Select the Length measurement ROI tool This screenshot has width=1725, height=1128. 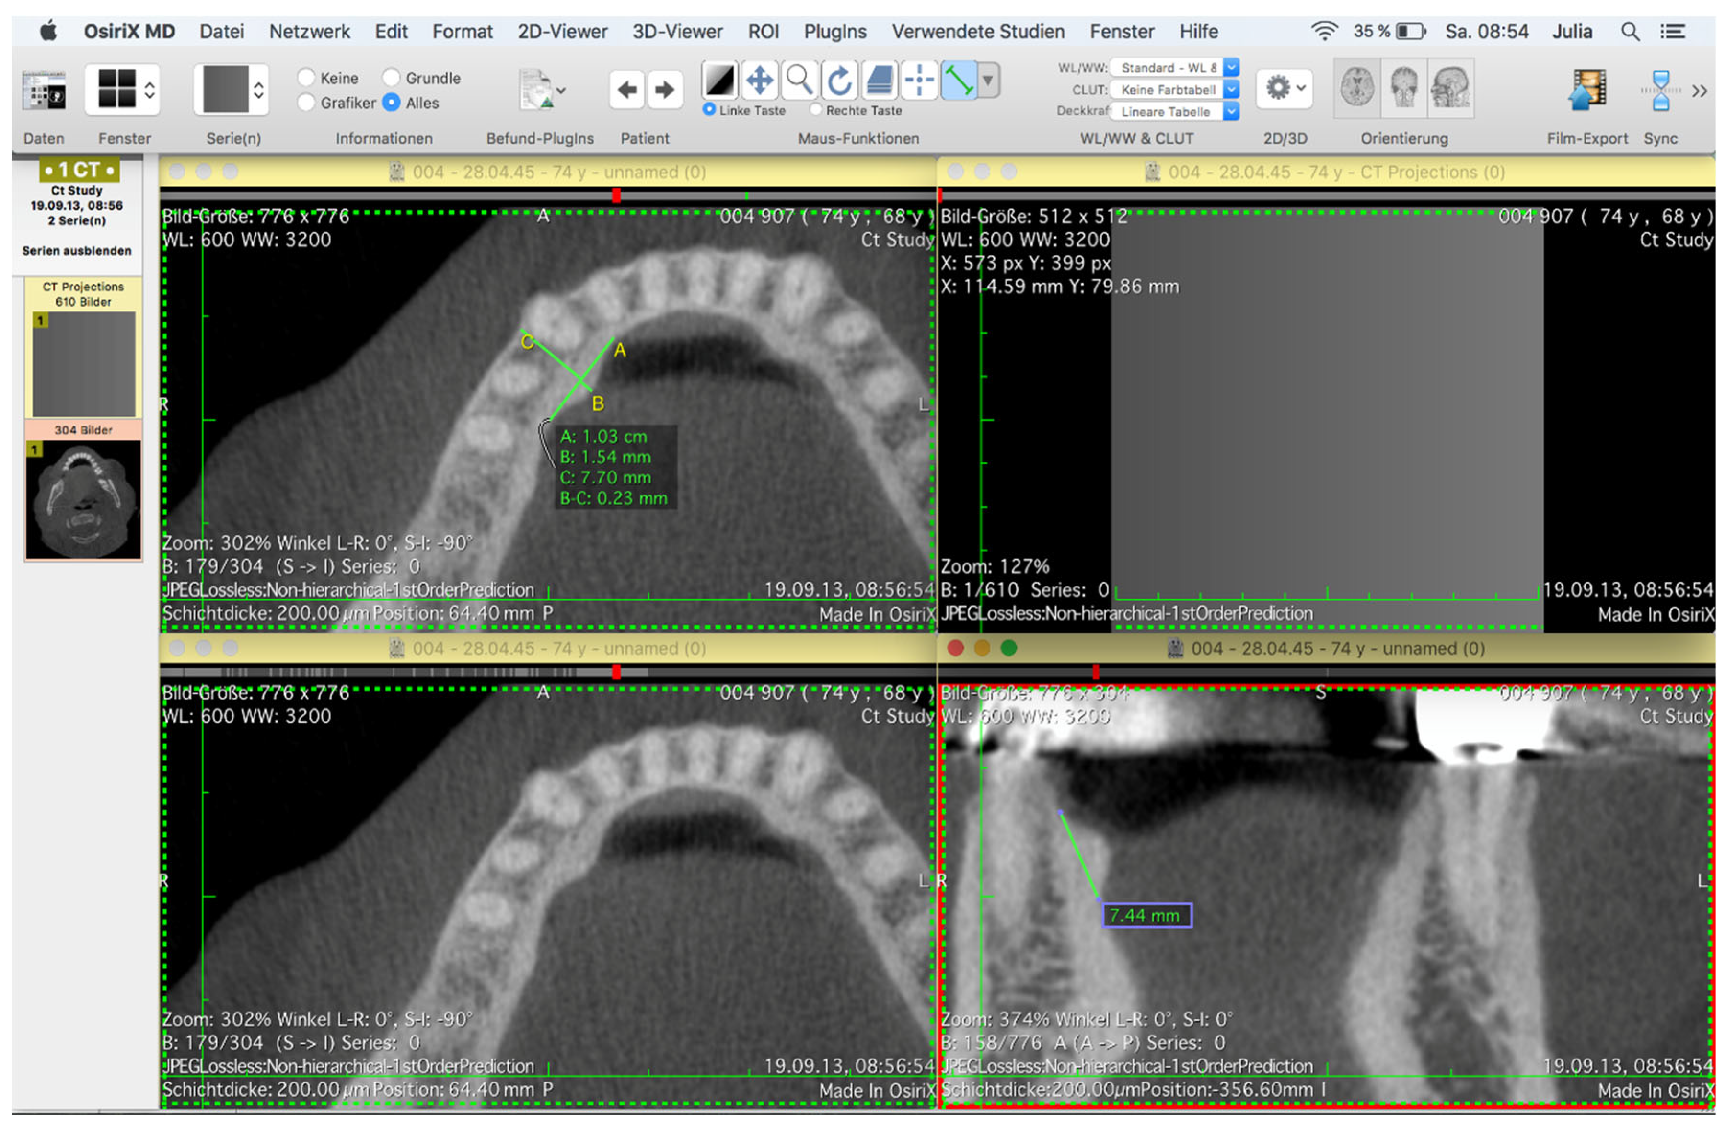pos(959,80)
